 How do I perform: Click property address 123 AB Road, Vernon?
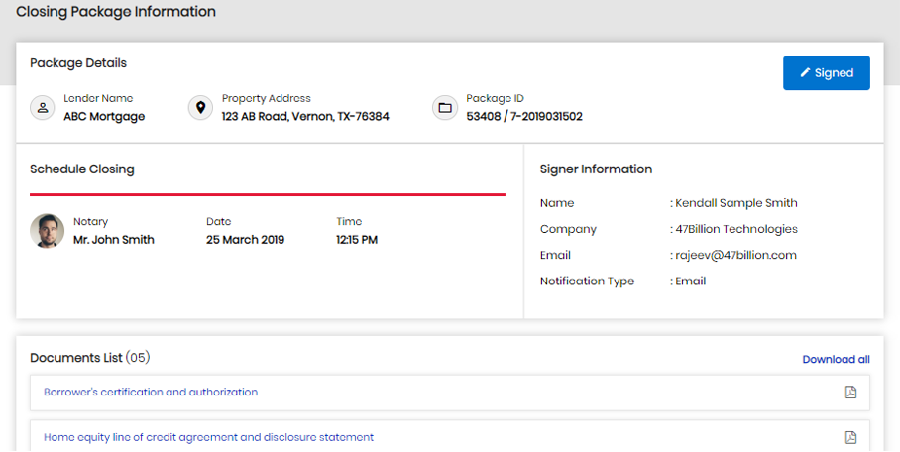[305, 117]
